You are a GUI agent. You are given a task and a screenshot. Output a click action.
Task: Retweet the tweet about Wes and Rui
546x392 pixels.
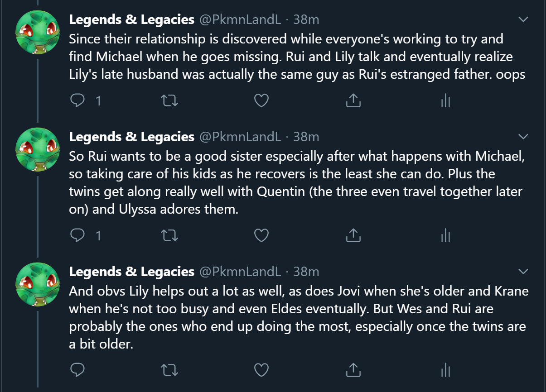(x=170, y=370)
